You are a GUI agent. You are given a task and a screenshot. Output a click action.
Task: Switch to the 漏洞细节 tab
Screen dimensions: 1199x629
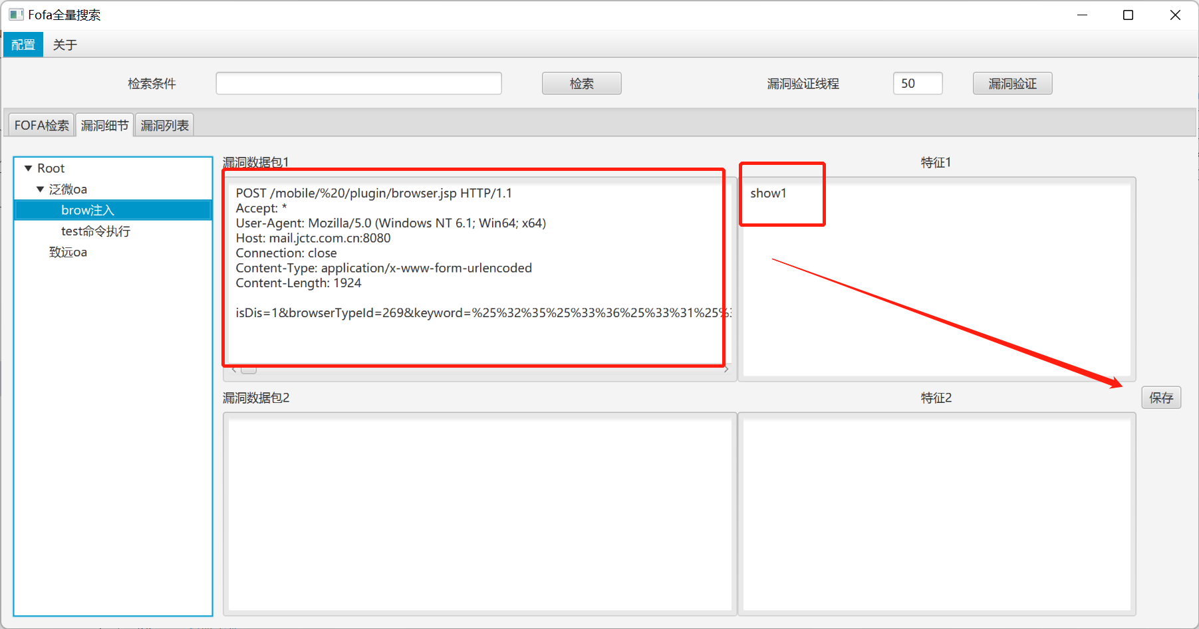pos(104,124)
